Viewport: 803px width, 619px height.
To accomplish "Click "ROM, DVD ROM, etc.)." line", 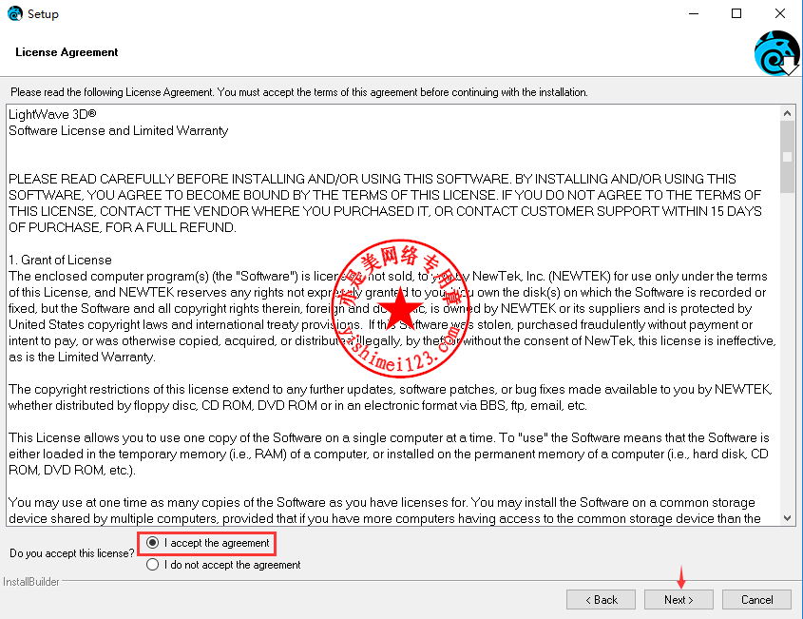I will (71, 470).
